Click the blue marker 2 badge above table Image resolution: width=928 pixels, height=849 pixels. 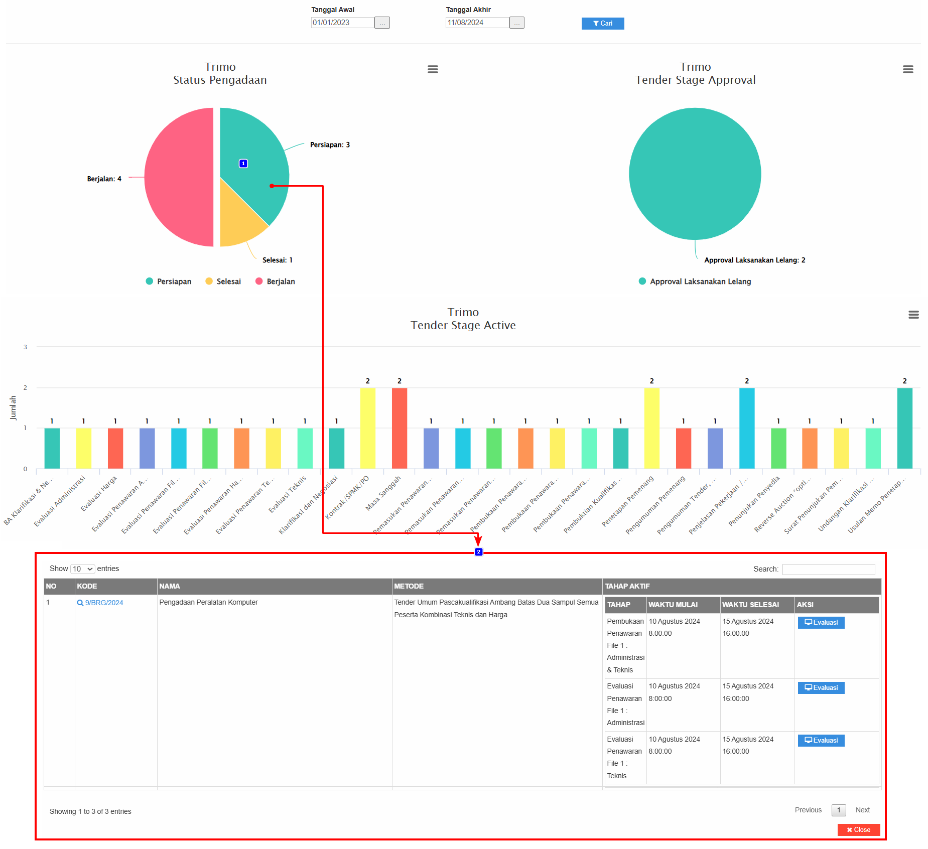[x=478, y=552]
